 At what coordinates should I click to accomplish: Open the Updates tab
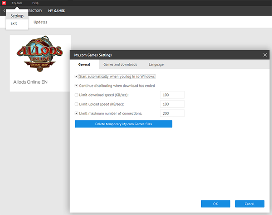point(40,22)
